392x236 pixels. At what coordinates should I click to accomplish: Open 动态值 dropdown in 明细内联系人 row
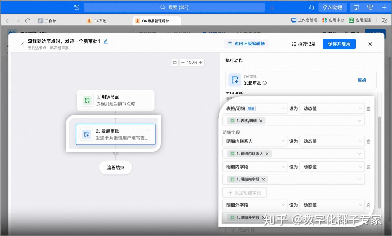pyautogui.click(x=332, y=141)
